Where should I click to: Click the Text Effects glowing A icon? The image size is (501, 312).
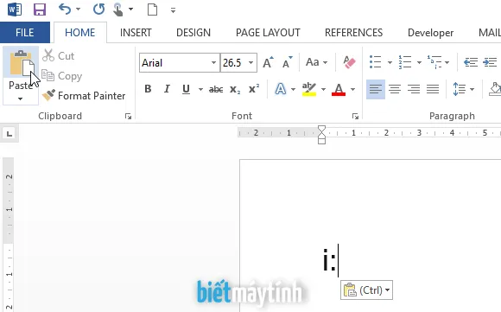(x=281, y=89)
